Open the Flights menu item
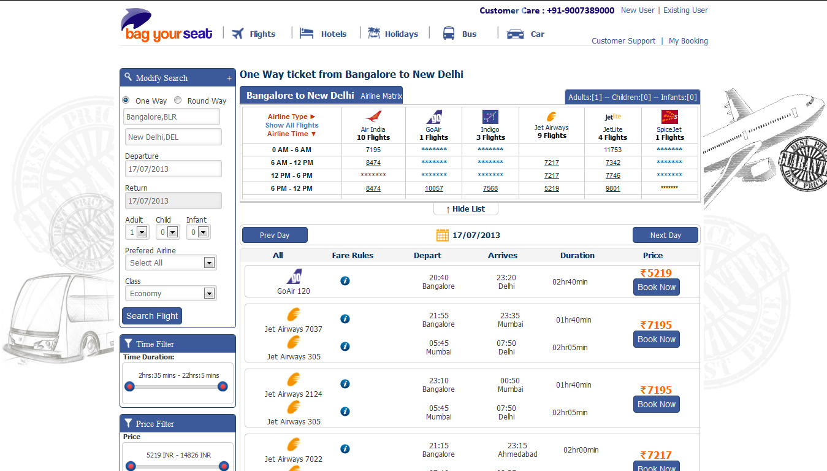This screenshot has width=827, height=471. [x=262, y=34]
